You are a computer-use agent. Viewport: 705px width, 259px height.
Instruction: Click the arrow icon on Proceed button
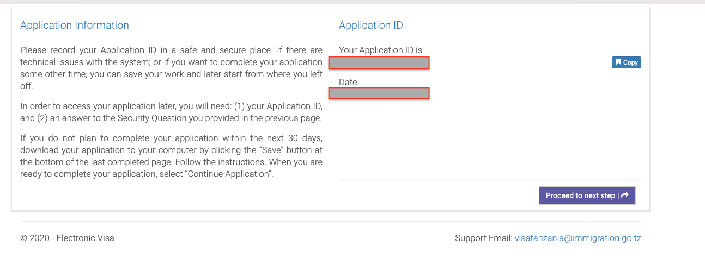[625, 195]
